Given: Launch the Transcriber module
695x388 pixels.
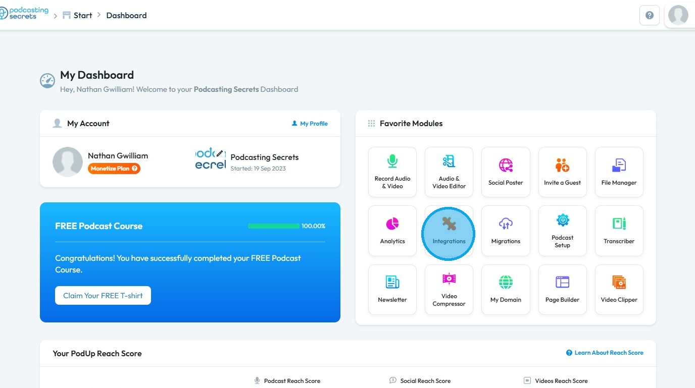Looking at the screenshot, I should click(619, 231).
